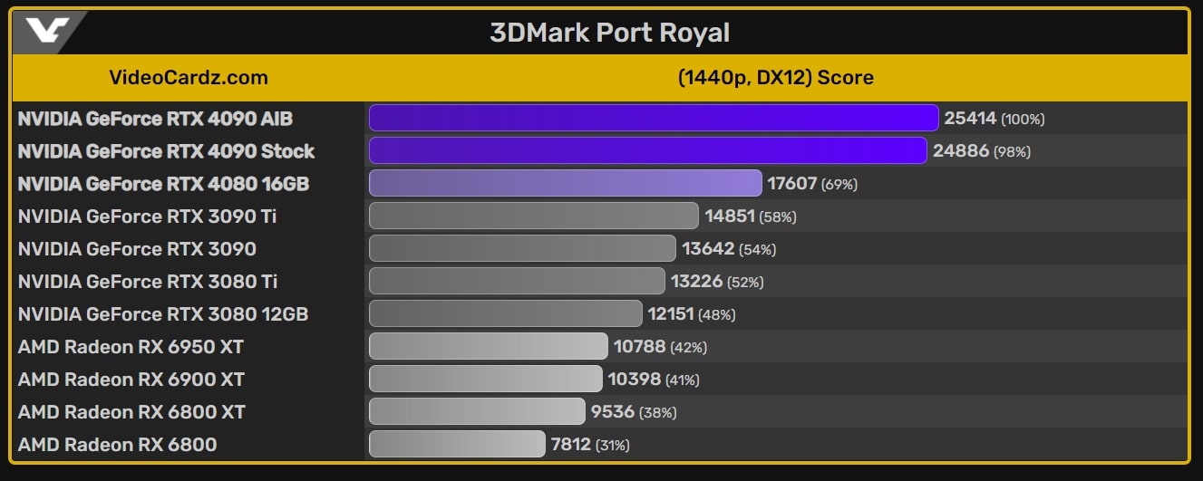Click the 25414 score value
The image size is (1203, 481).
tap(970, 119)
